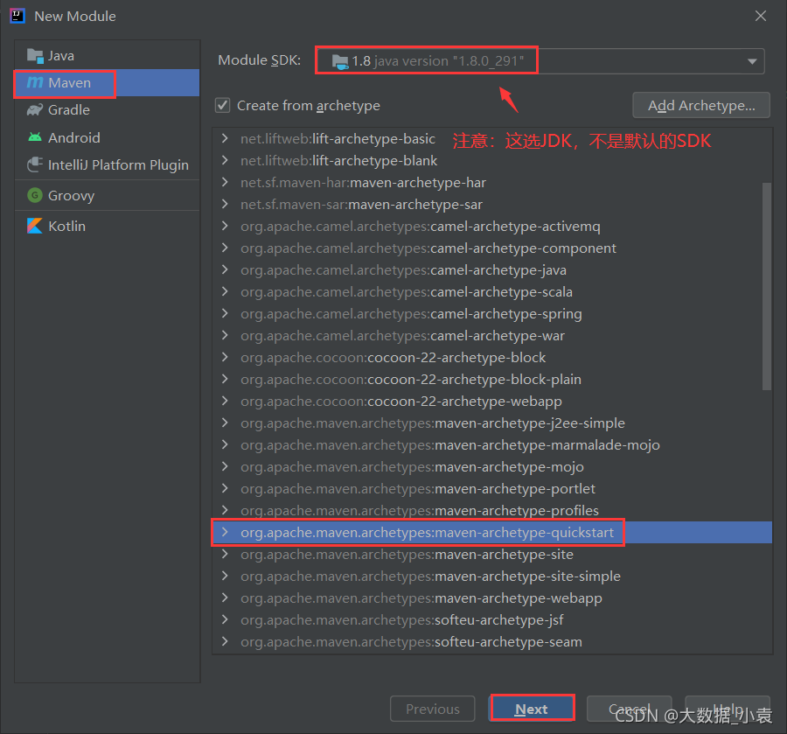Click the Cancel button
787x734 pixels.
click(630, 709)
